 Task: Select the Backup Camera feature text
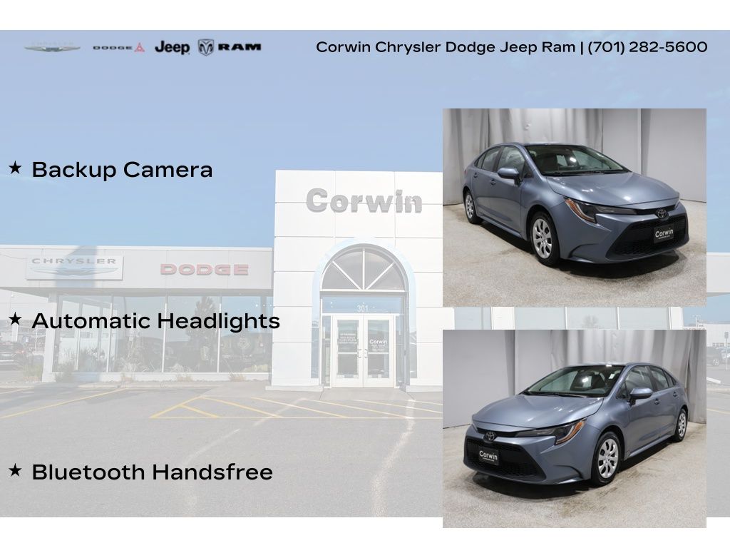[x=122, y=170]
